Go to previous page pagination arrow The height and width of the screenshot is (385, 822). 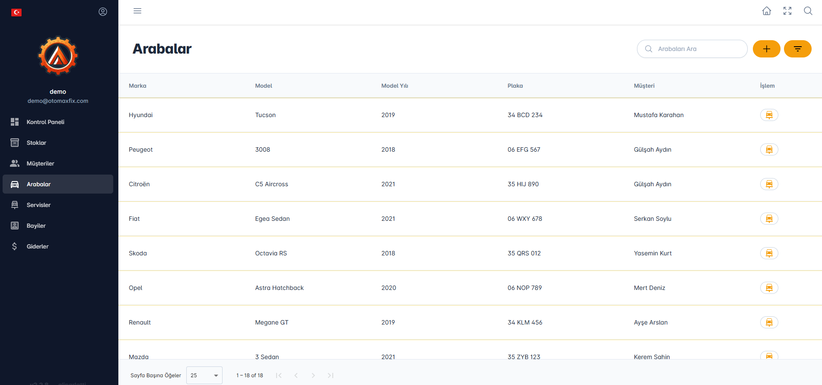(x=296, y=375)
